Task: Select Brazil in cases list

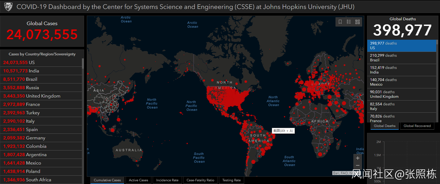Action: point(41,79)
